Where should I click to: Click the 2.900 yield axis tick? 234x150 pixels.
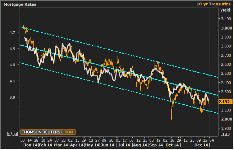pyautogui.click(x=226, y=37)
